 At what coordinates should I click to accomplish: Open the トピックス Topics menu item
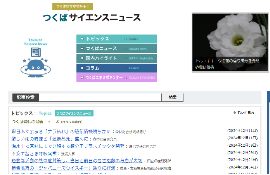tap(117, 39)
